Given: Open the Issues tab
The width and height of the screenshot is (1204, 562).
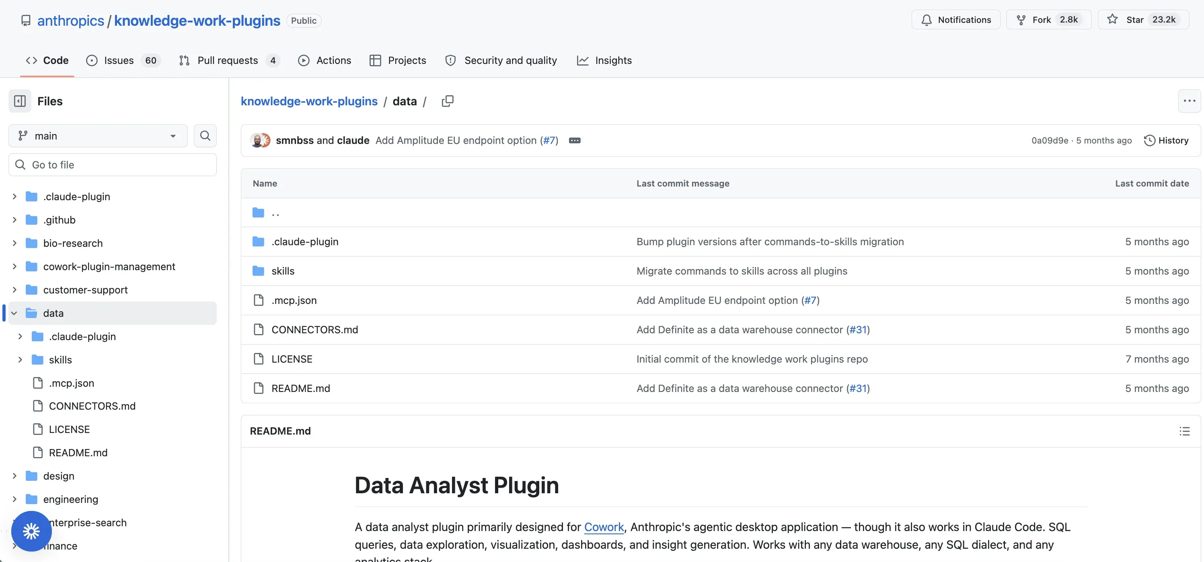Looking at the screenshot, I should point(123,60).
